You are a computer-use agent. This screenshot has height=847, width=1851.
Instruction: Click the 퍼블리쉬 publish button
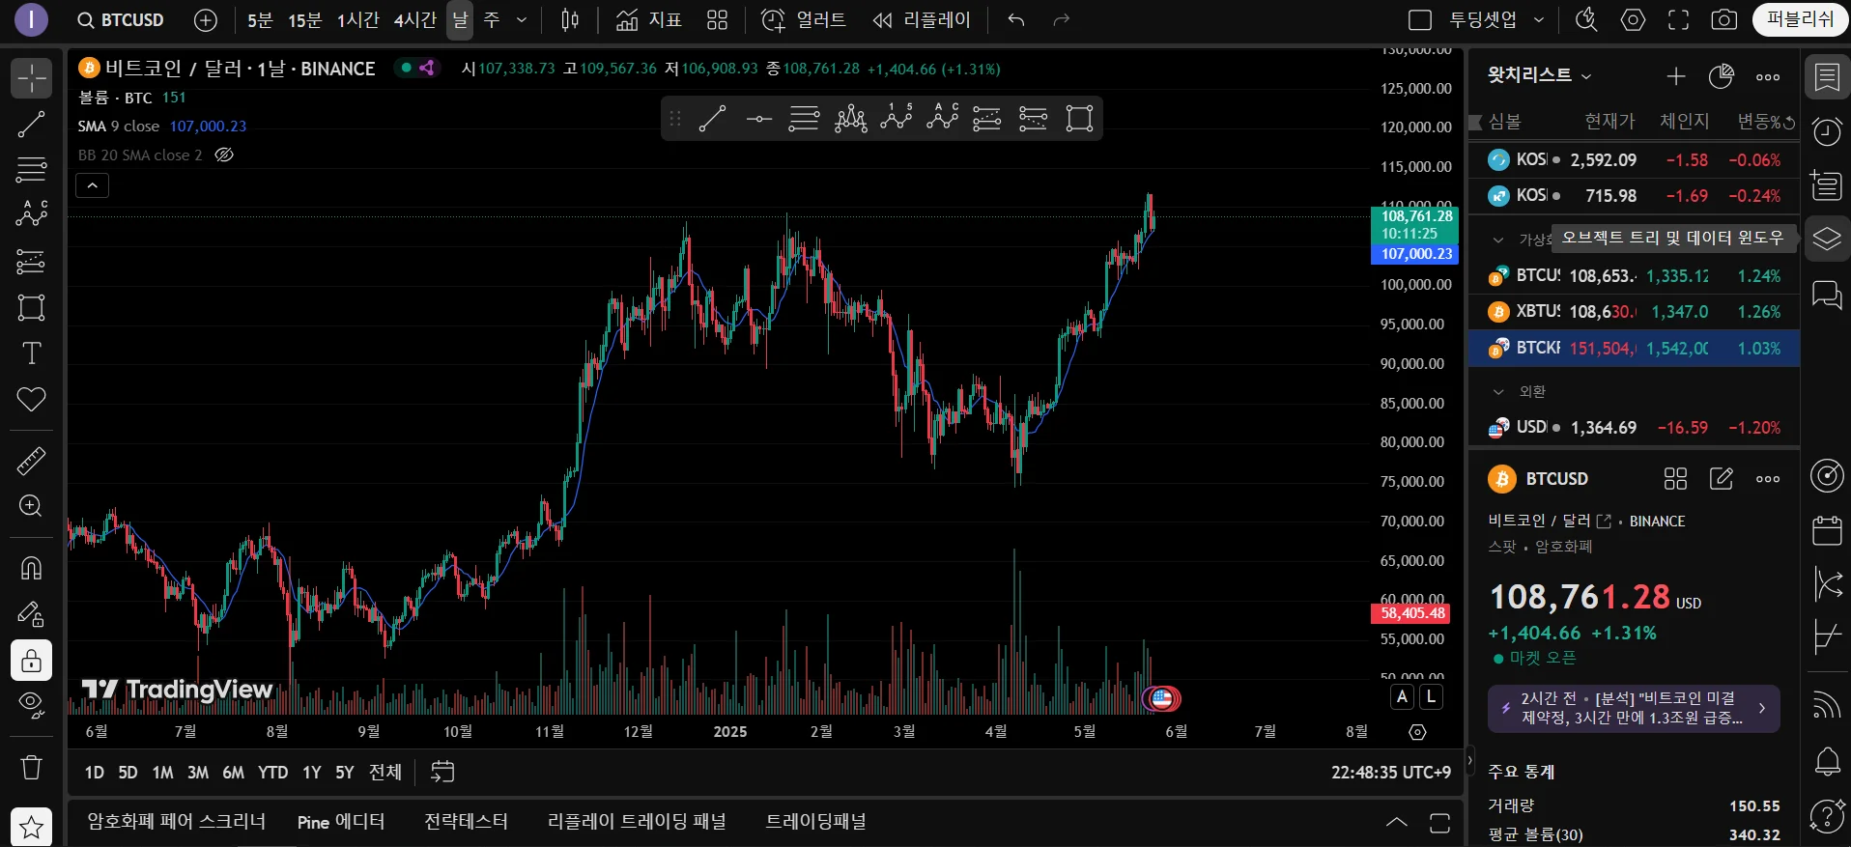click(1800, 19)
